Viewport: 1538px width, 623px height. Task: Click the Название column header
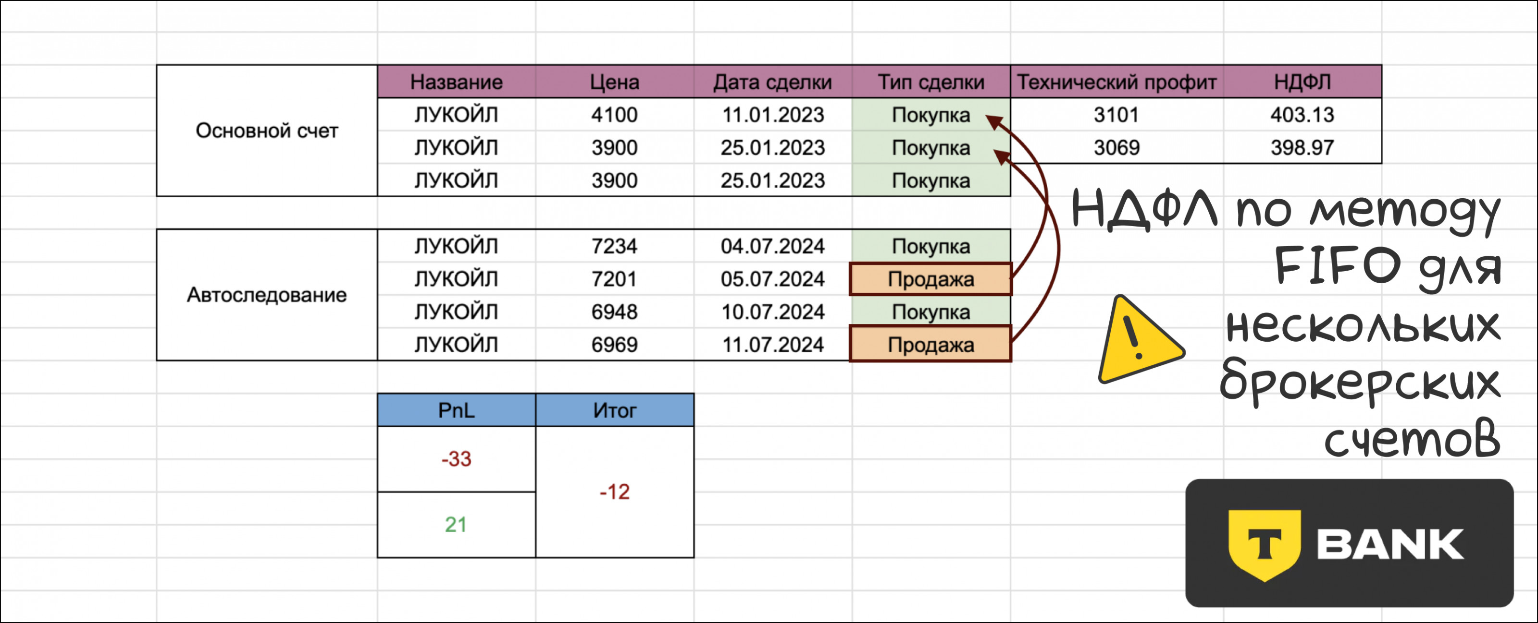(456, 82)
